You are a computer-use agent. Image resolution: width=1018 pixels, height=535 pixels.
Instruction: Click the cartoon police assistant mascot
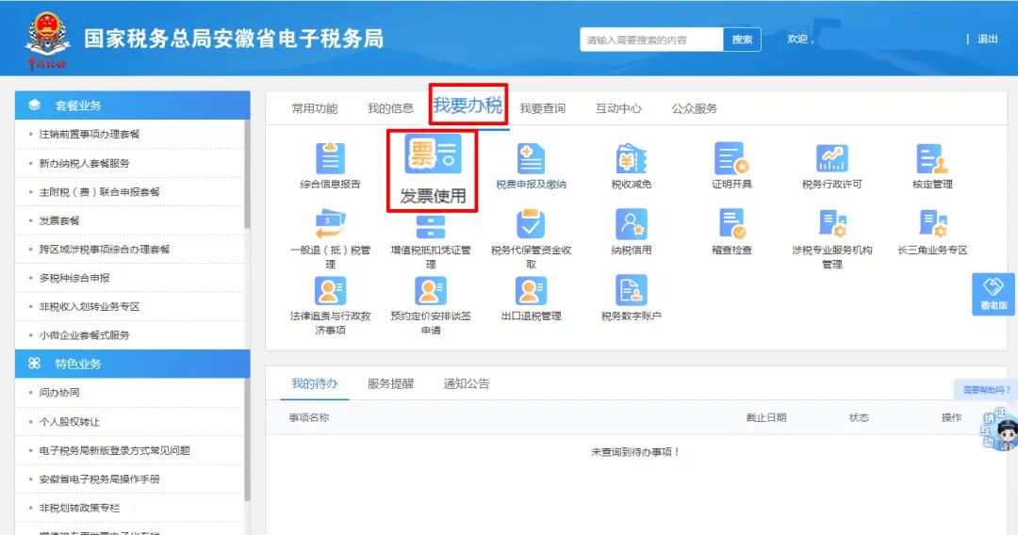(1004, 432)
